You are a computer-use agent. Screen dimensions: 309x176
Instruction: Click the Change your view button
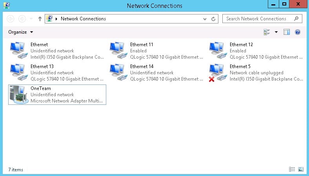click(x=267, y=32)
